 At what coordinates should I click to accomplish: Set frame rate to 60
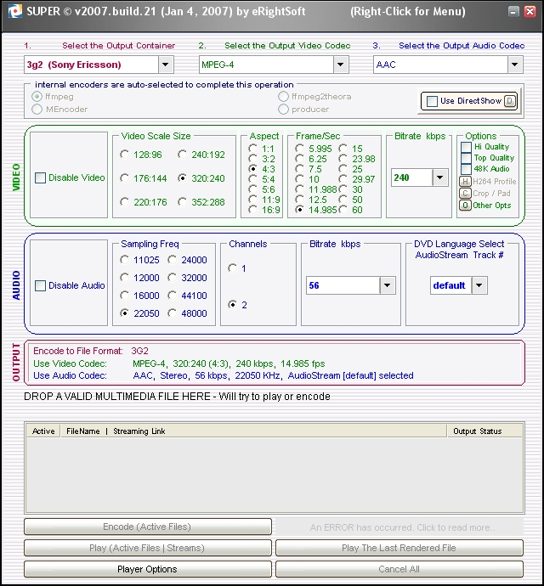pyautogui.click(x=343, y=210)
